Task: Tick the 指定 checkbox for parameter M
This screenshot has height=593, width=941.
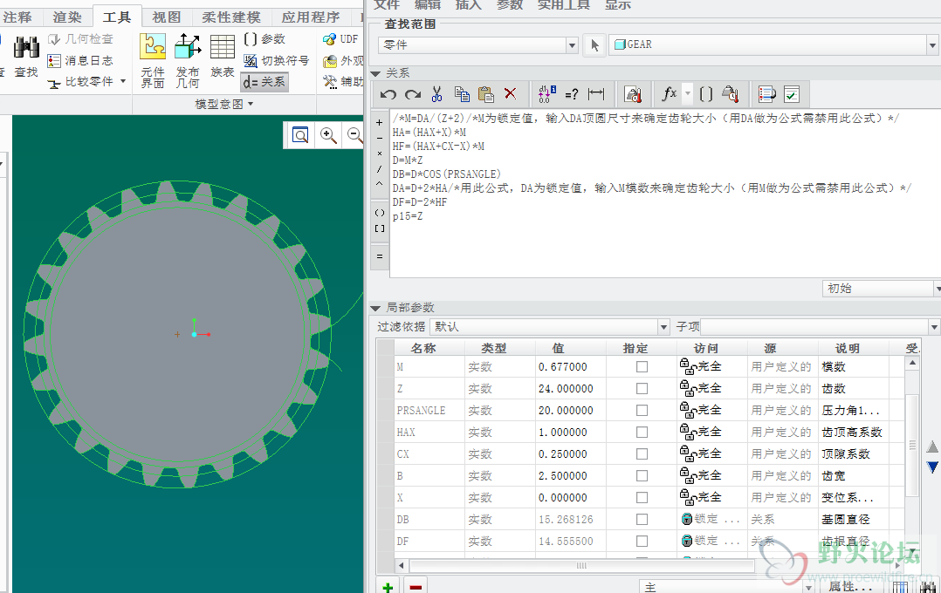Action: click(x=642, y=366)
